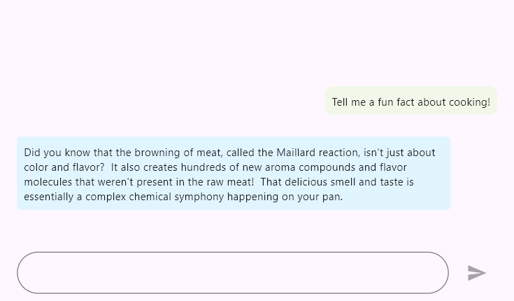Focus the empty message input field
The width and height of the screenshot is (514, 301).
coord(232,273)
